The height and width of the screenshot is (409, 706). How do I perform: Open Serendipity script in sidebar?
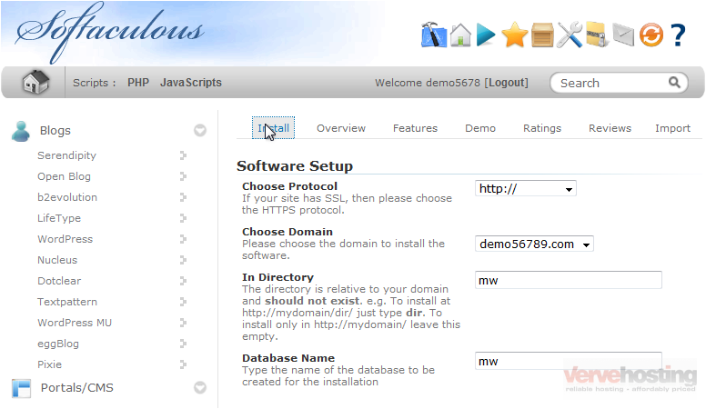point(66,155)
